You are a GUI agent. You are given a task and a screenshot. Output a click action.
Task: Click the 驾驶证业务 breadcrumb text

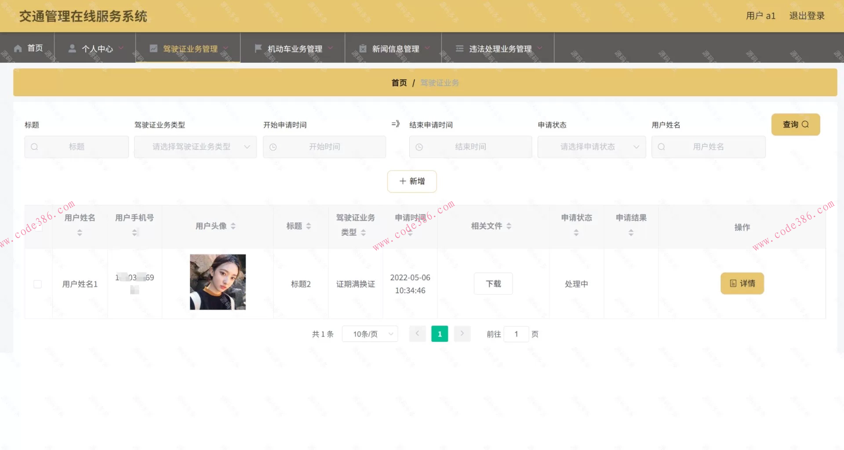point(440,83)
